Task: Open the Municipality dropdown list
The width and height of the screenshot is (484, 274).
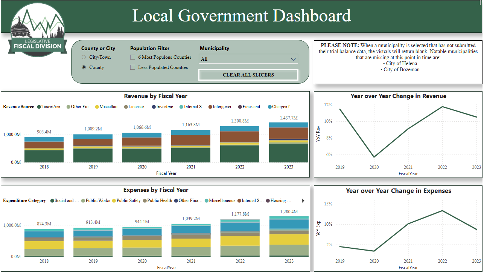Action: coord(248,59)
